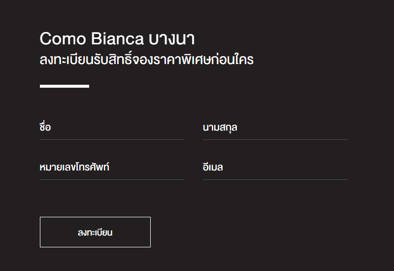The height and width of the screenshot is (271, 394).
Task: Click the underline beneath the หมายเลขโทรศัพท์ field
Action: coord(112,180)
